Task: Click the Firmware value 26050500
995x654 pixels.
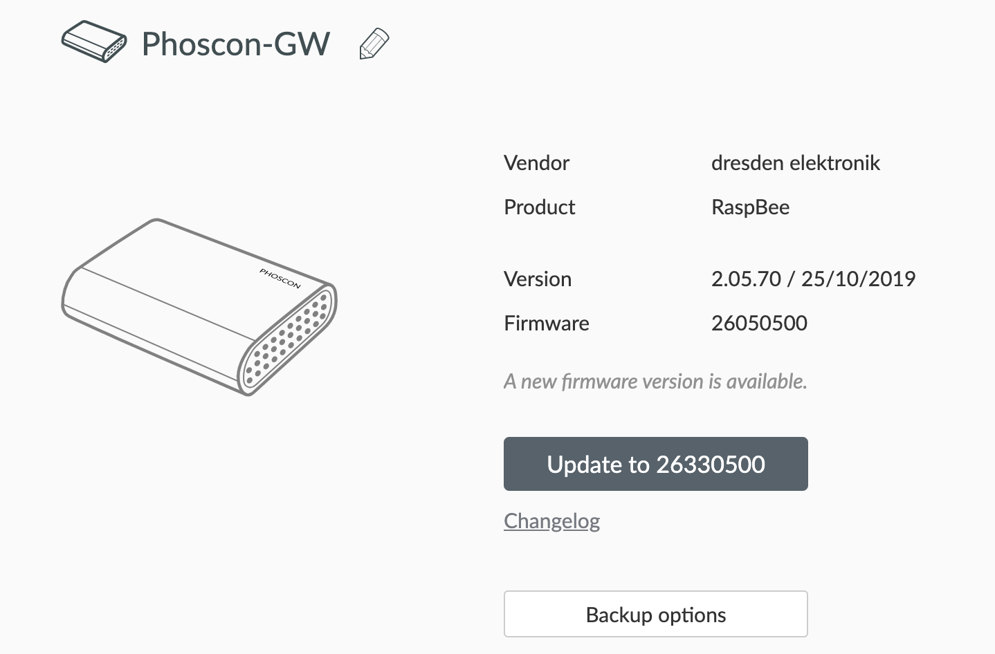Action: coord(759,323)
